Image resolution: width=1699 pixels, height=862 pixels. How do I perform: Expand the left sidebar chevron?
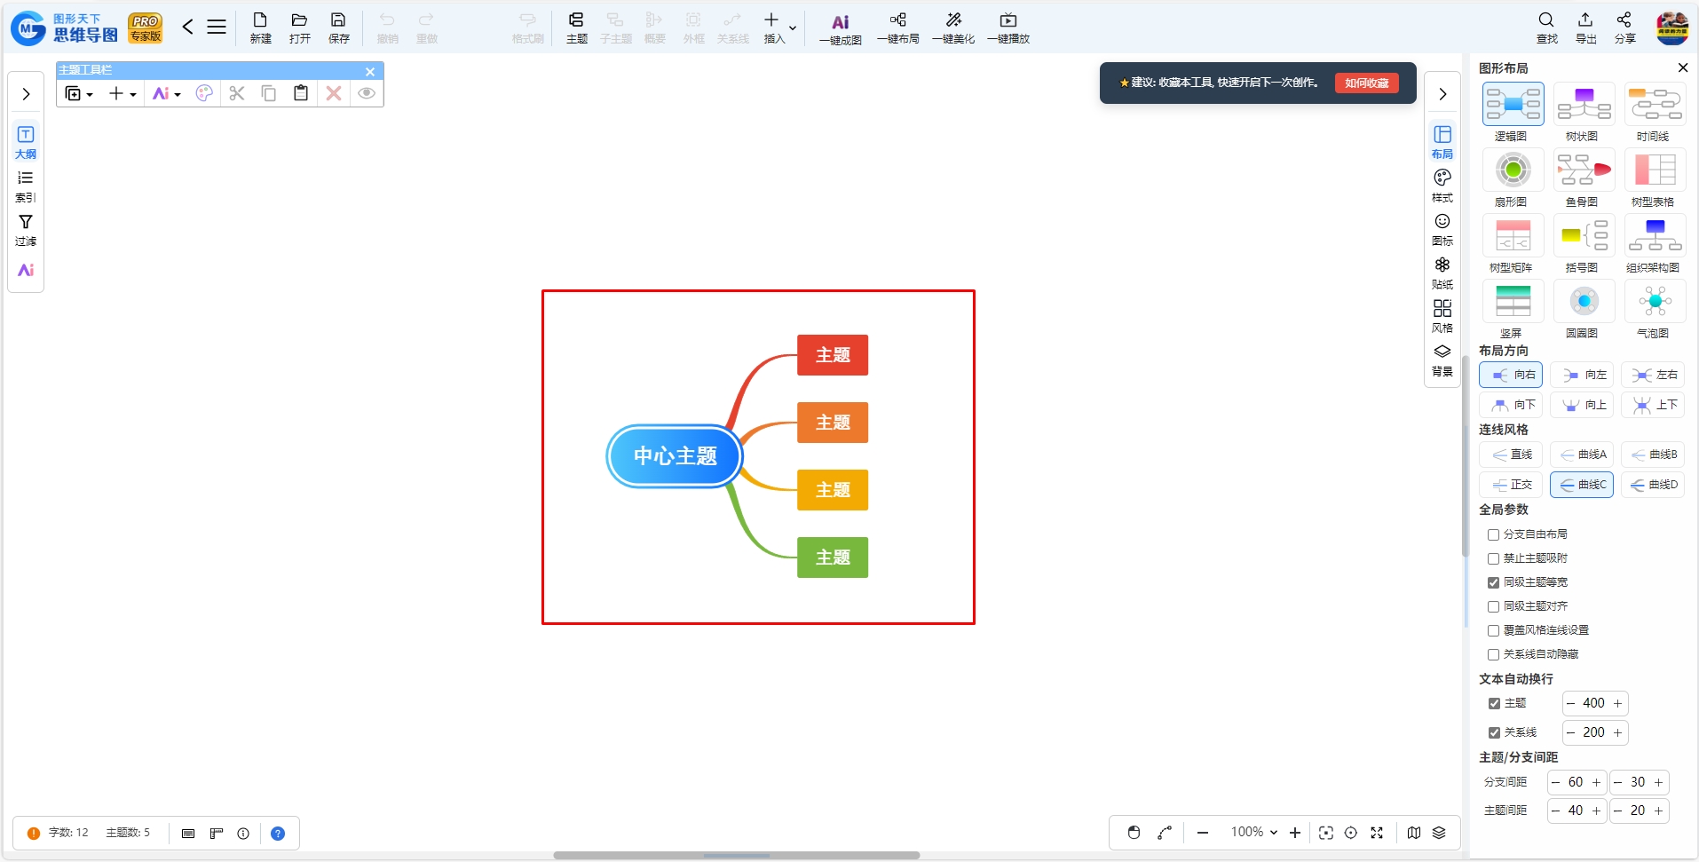pos(26,94)
